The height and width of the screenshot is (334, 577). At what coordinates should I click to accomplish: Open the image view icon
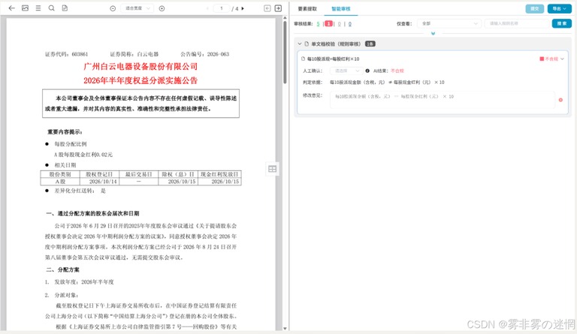coord(25,8)
